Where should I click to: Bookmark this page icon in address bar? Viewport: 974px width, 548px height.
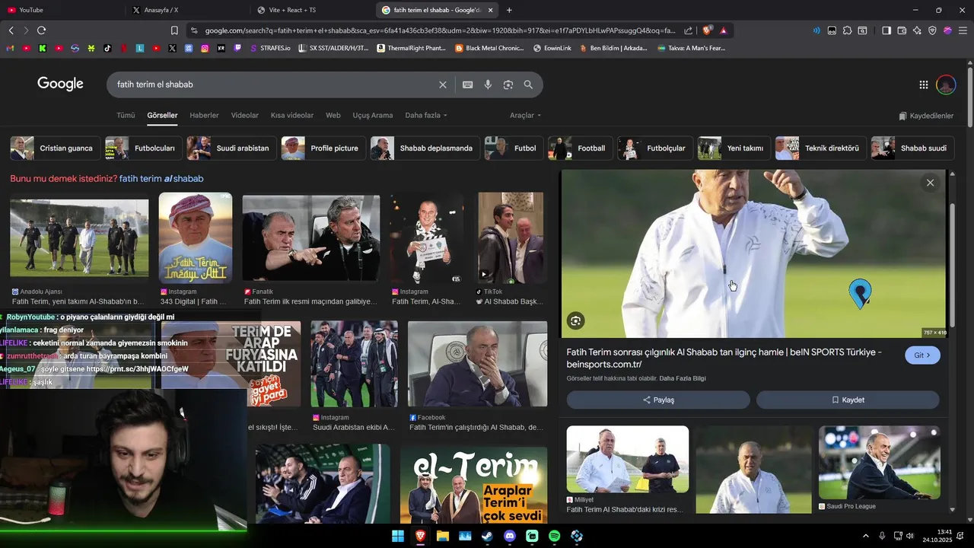(x=174, y=30)
